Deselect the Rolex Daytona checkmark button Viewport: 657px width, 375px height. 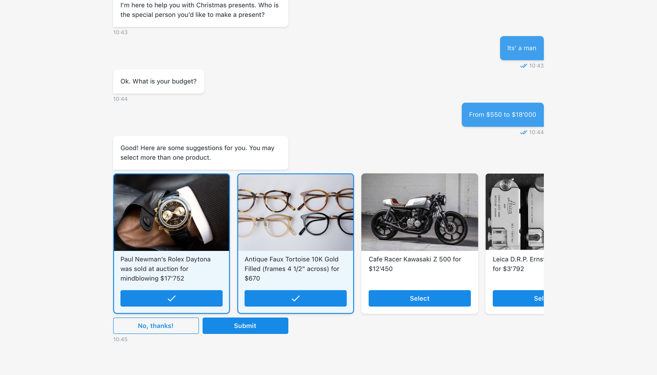[x=172, y=298]
